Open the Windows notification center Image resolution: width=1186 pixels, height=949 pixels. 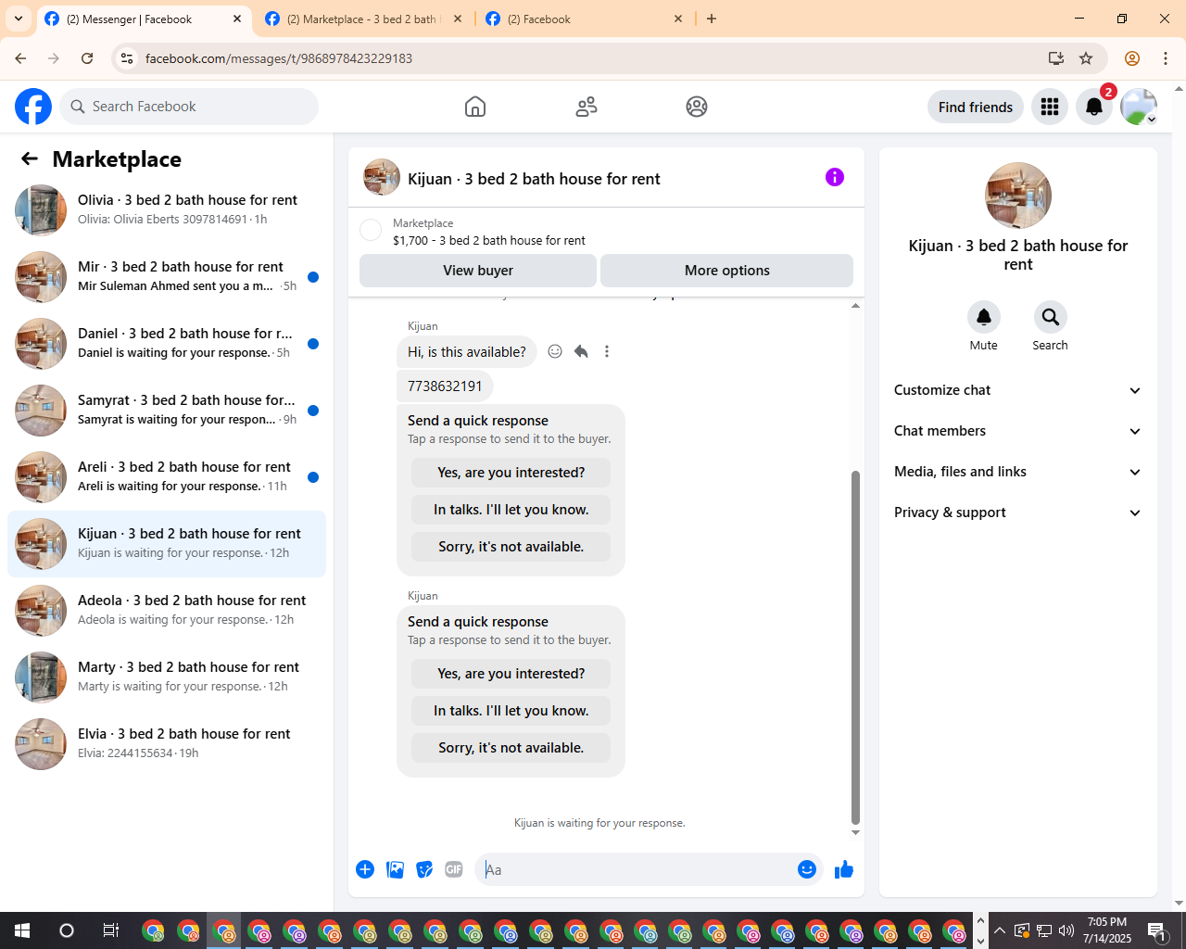click(1156, 930)
